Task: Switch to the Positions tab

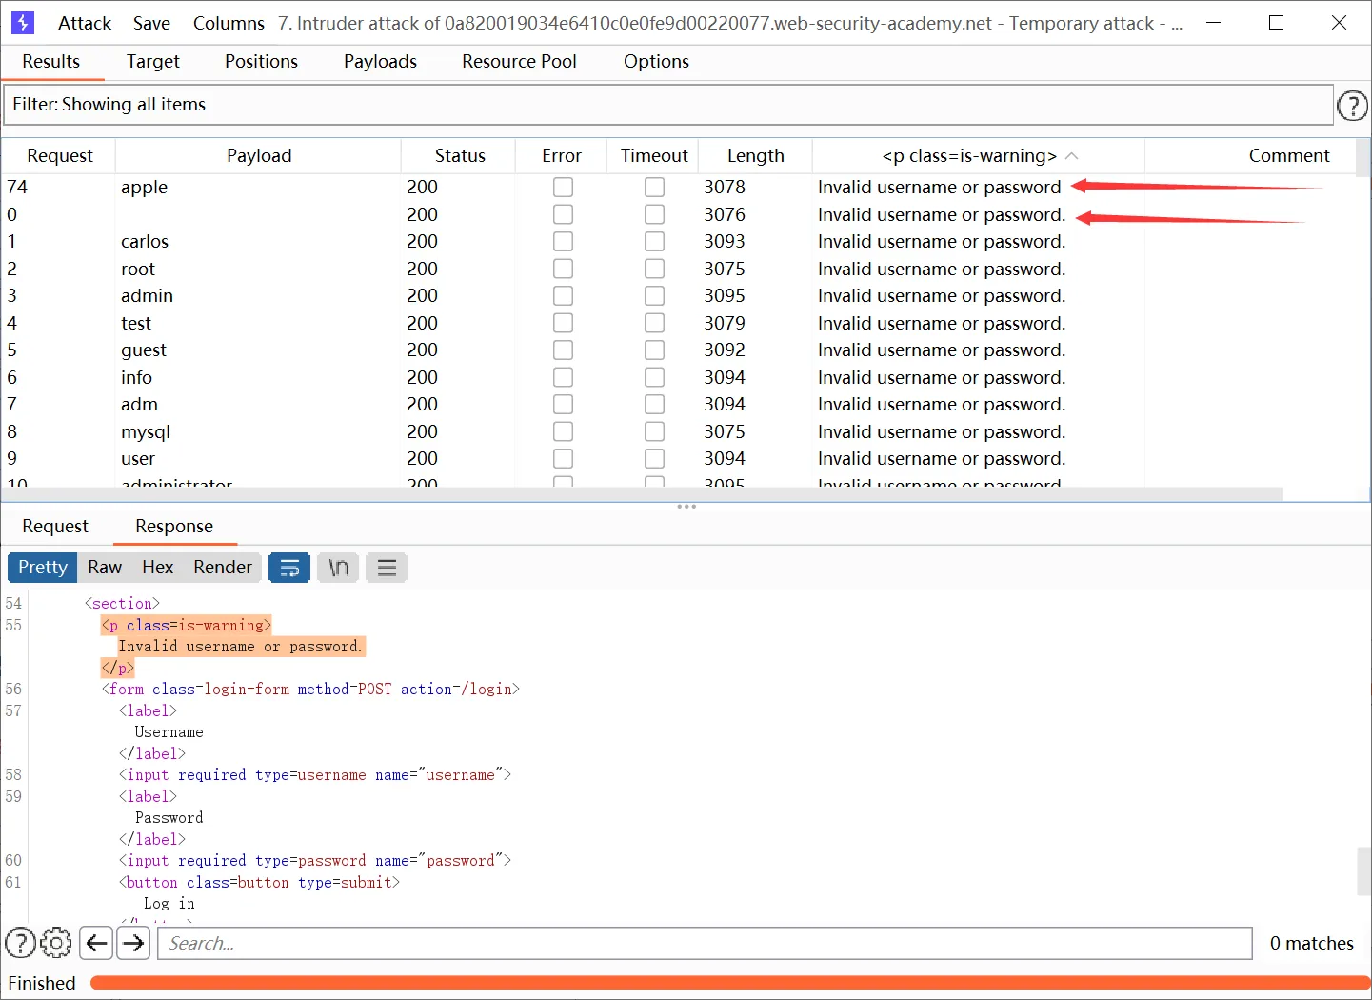Action: 261,61
